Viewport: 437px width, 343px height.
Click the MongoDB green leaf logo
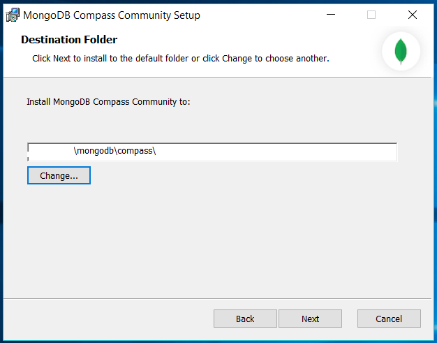pos(401,51)
